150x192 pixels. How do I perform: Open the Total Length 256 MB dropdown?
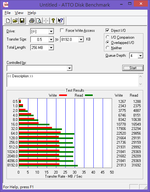(x=51, y=47)
